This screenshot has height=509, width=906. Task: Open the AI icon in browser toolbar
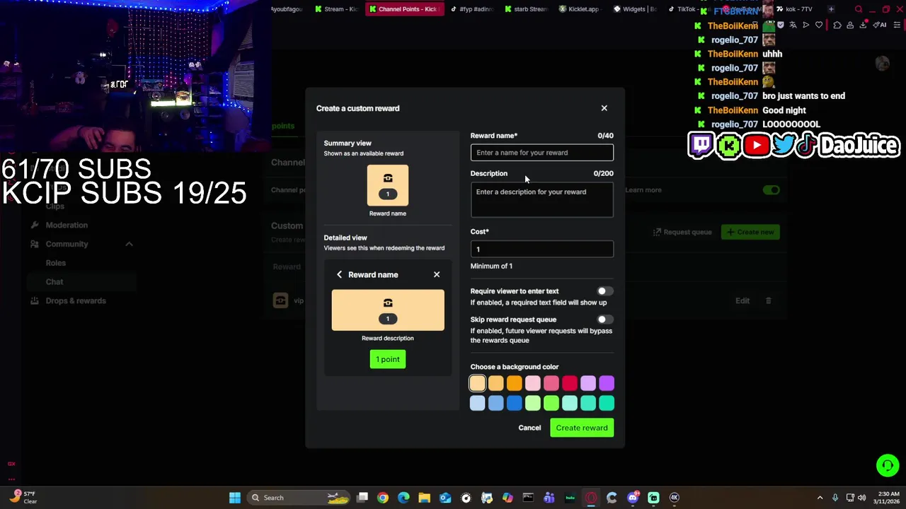pyautogui.click(x=880, y=25)
